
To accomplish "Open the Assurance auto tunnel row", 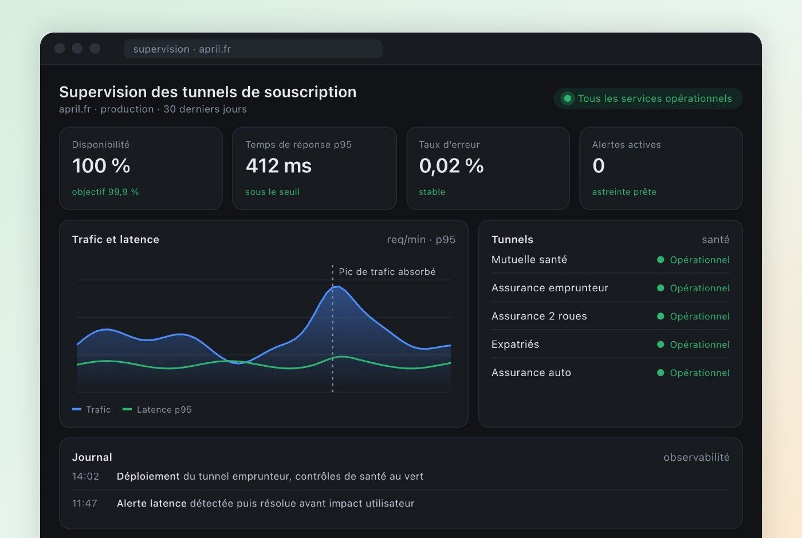I will click(611, 373).
